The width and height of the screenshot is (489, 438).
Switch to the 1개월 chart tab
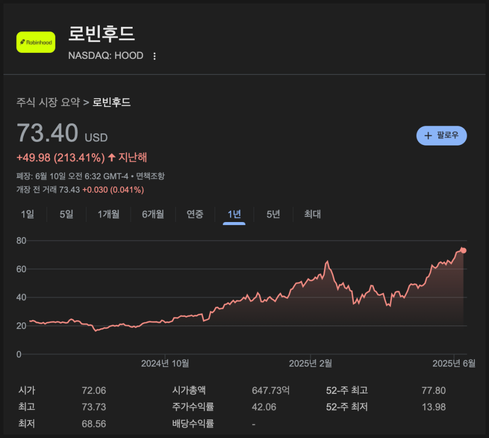(x=108, y=214)
